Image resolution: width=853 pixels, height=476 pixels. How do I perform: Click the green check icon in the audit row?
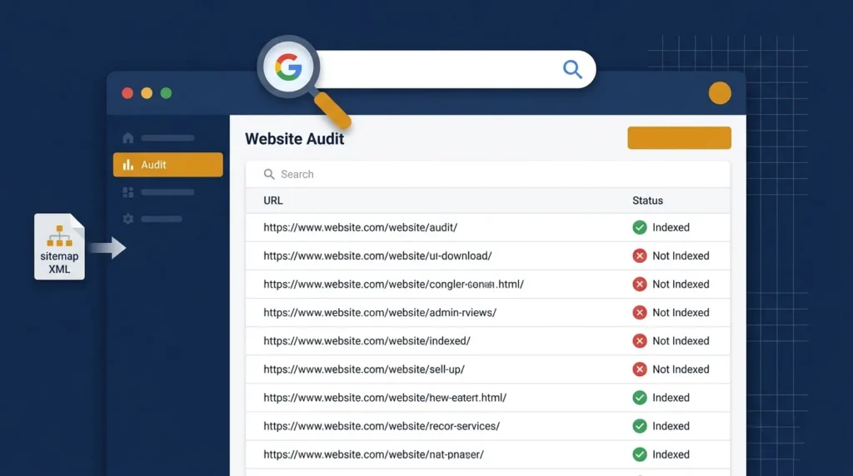tap(640, 228)
